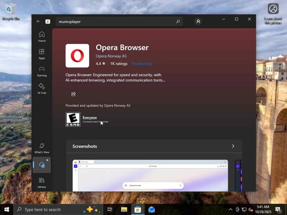Screen dimensions: 287x215
Task: Open the Productivity category link
Action: click(142, 64)
